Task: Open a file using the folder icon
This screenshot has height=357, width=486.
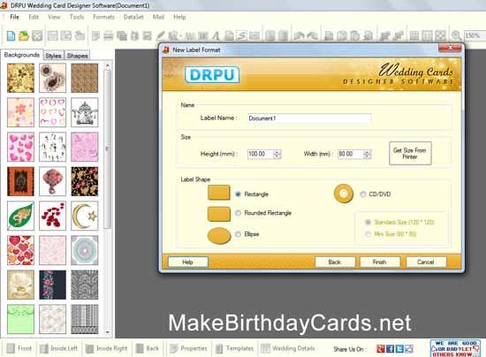Action: pos(24,36)
